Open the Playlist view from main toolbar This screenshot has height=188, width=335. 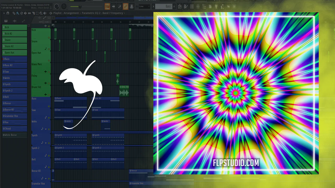tap(180, 6)
